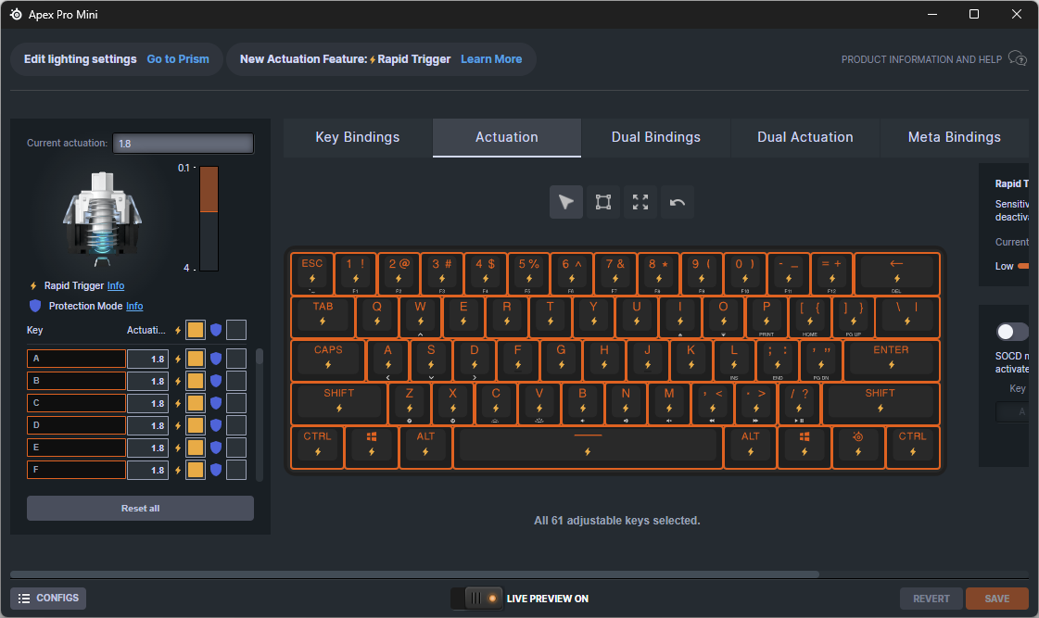Select the TAB key on the keyboard diagram
1039x618 pixels.
click(x=323, y=317)
